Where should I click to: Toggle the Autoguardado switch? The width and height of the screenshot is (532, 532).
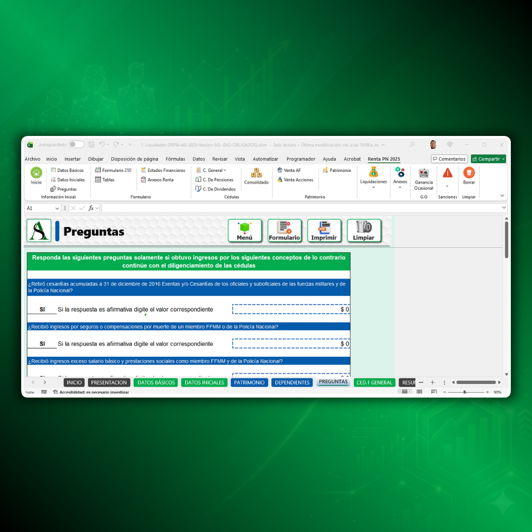click(x=76, y=145)
